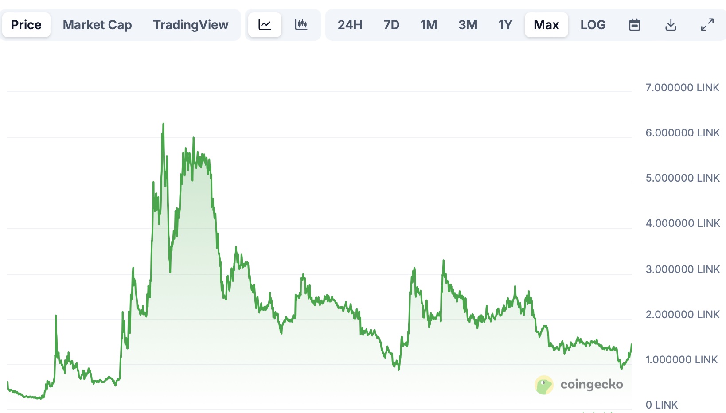Screen dimensions: 726x413
Task: Click the 0 LINK axis label
Action: pos(662,405)
